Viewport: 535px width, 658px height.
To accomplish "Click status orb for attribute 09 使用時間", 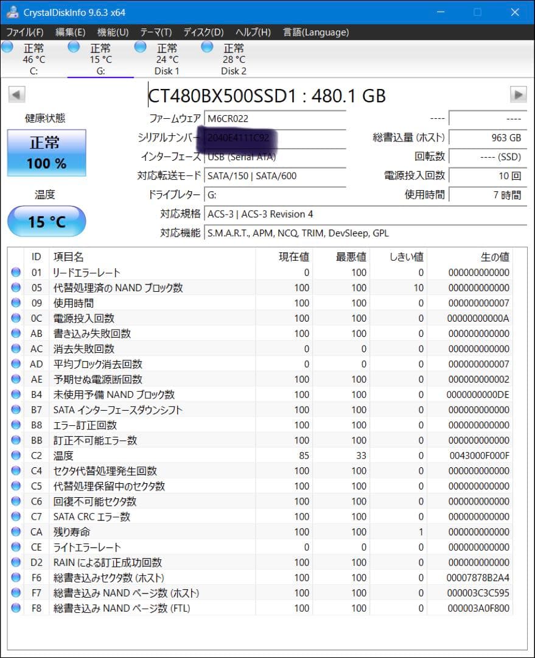I will [x=16, y=303].
